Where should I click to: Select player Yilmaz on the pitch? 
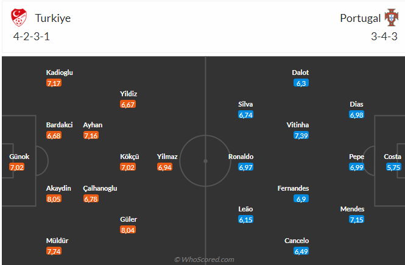click(x=167, y=157)
